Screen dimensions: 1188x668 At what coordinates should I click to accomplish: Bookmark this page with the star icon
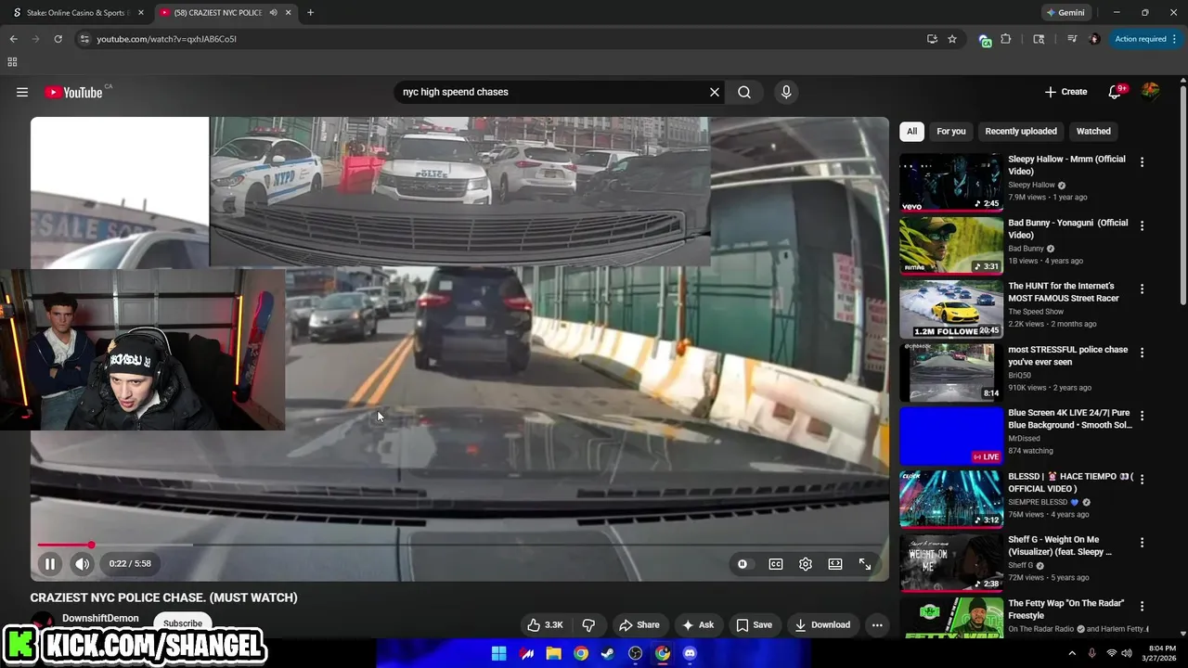click(x=952, y=39)
